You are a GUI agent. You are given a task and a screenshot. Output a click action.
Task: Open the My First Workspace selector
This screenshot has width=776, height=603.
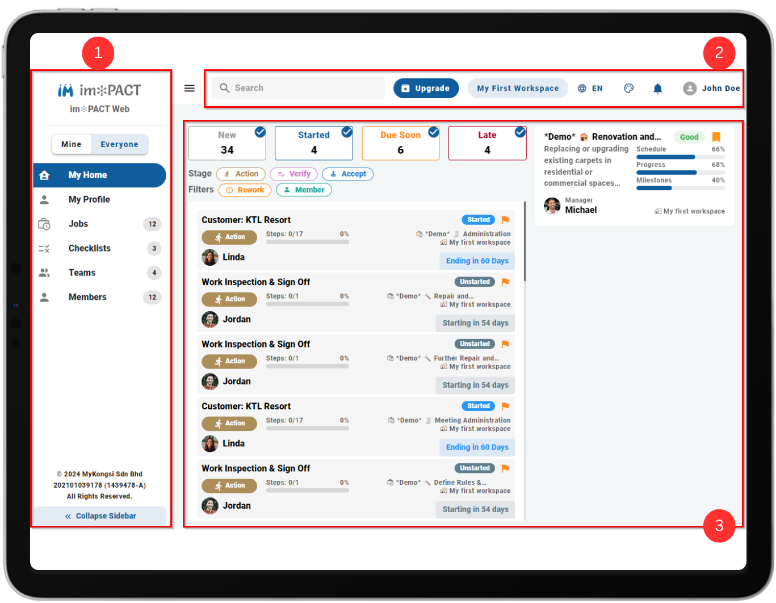click(518, 88)
